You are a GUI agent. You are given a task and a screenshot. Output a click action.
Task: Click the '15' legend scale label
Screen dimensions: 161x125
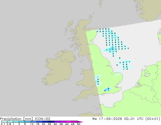tap(38, 124)
